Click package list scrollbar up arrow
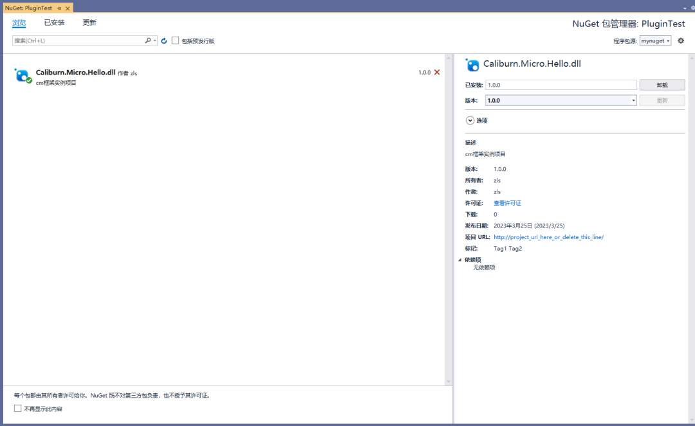Screen dimensions: 695x426 (x=448, y=58)
